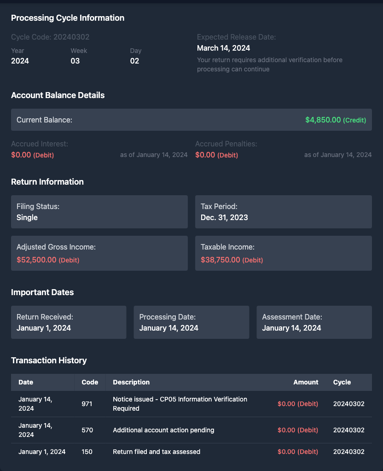Click the Current Balance row
This screenshot has height=471, width=383.
(191, 120)
